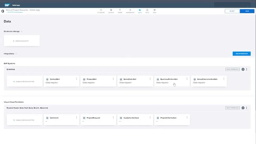Click Show Integration for S/4HANA
Image resolution: width=256 pixels, height=144 pixels.
click(x=232, y=69)
